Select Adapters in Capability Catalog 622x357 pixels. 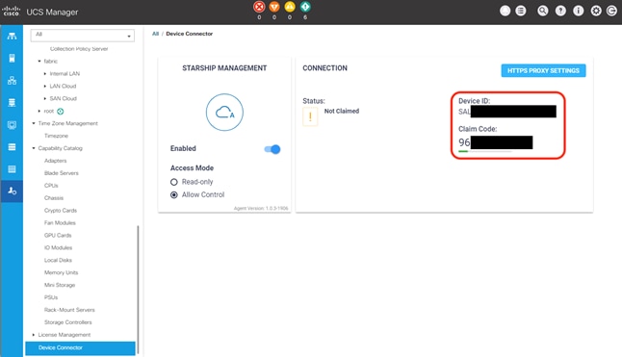coord(56,161)
